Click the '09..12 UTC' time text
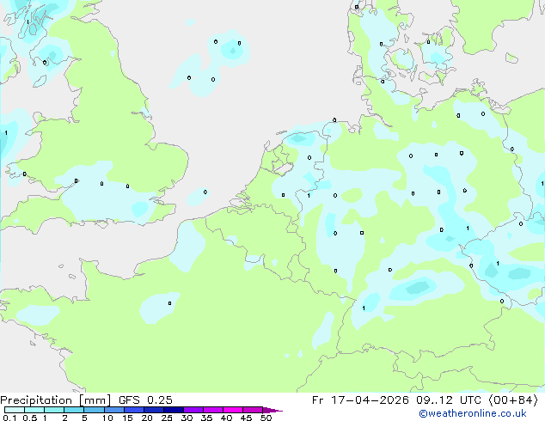Viewport: 545px width, 421px height. pos(449,400)
